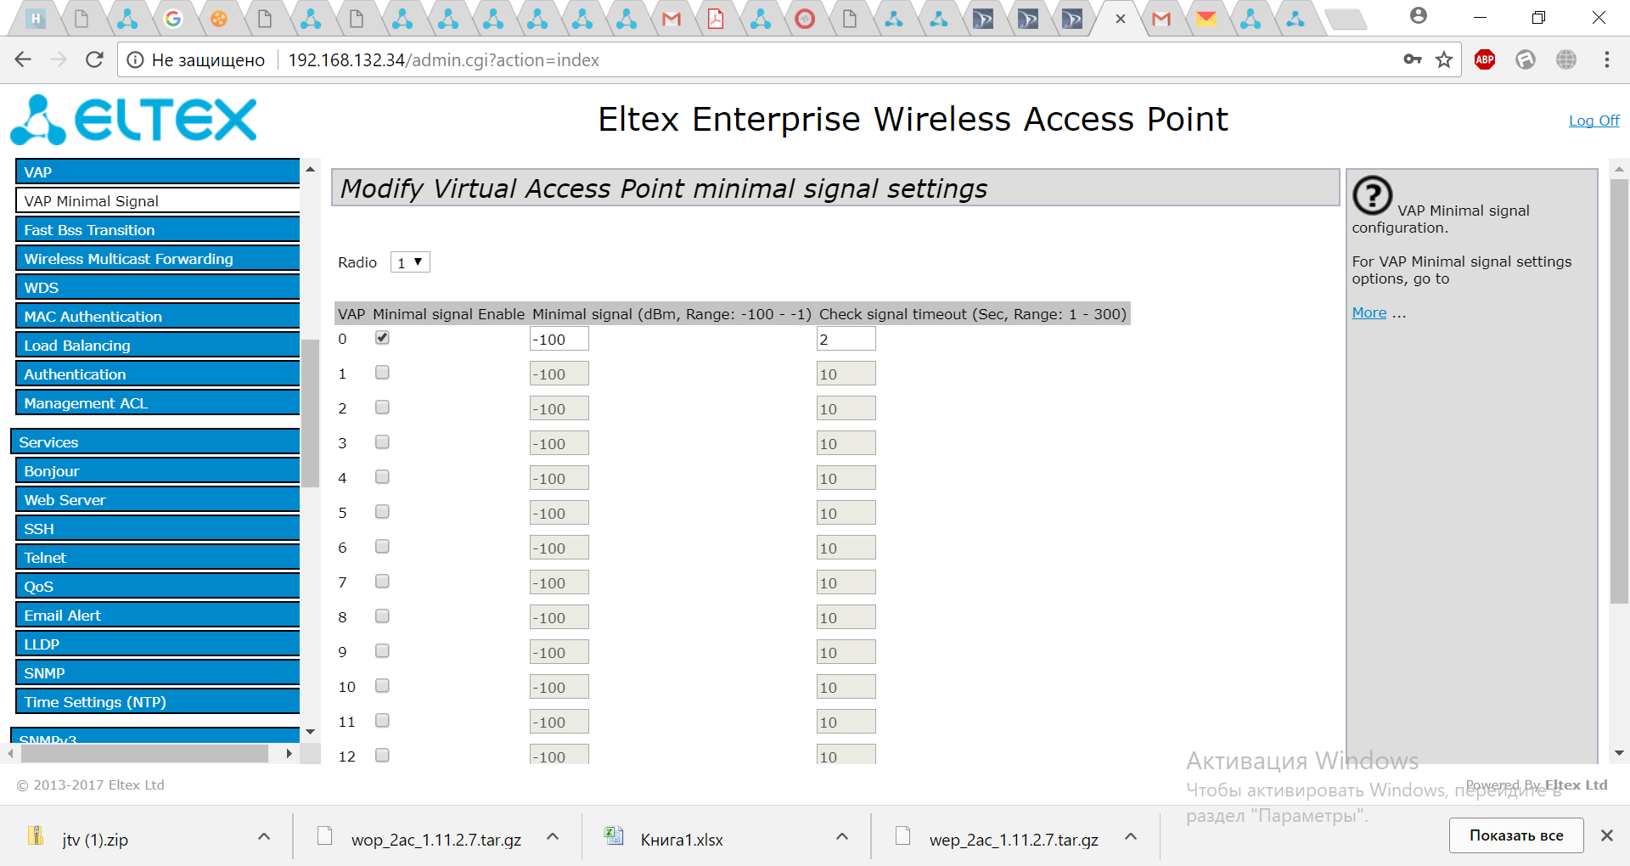Open the Radio selection dropdown
Screen dimensions: 1630x866
coord(410,262)
